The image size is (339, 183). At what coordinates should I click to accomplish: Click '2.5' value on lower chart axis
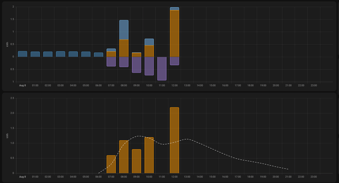coord(12,98)
